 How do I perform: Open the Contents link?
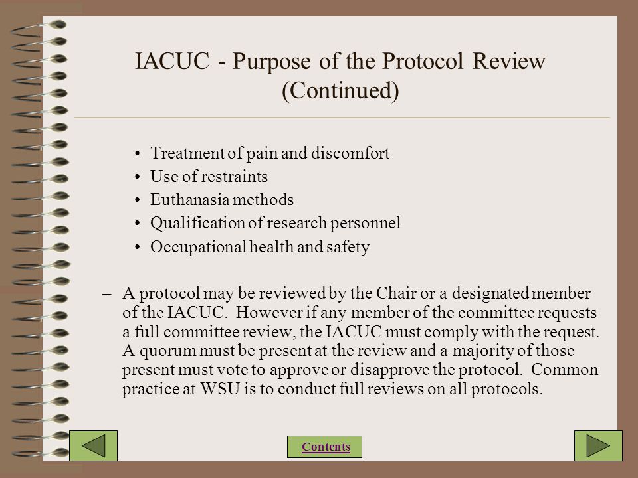[x=326, y=447]
